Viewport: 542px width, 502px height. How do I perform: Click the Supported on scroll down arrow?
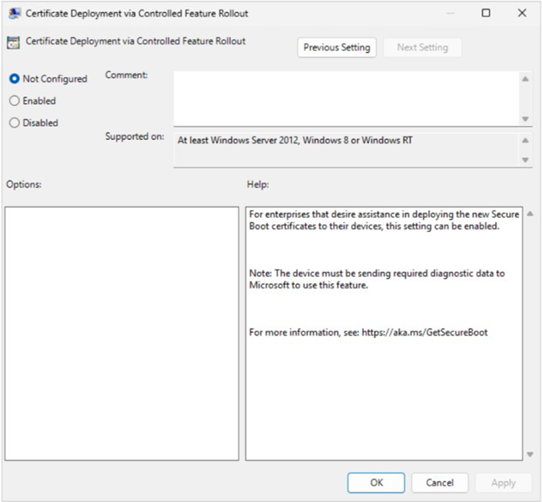525,160
